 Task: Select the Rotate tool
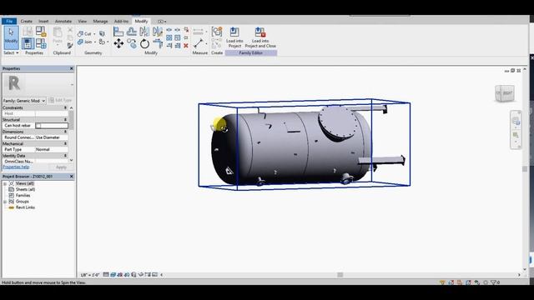144,43
